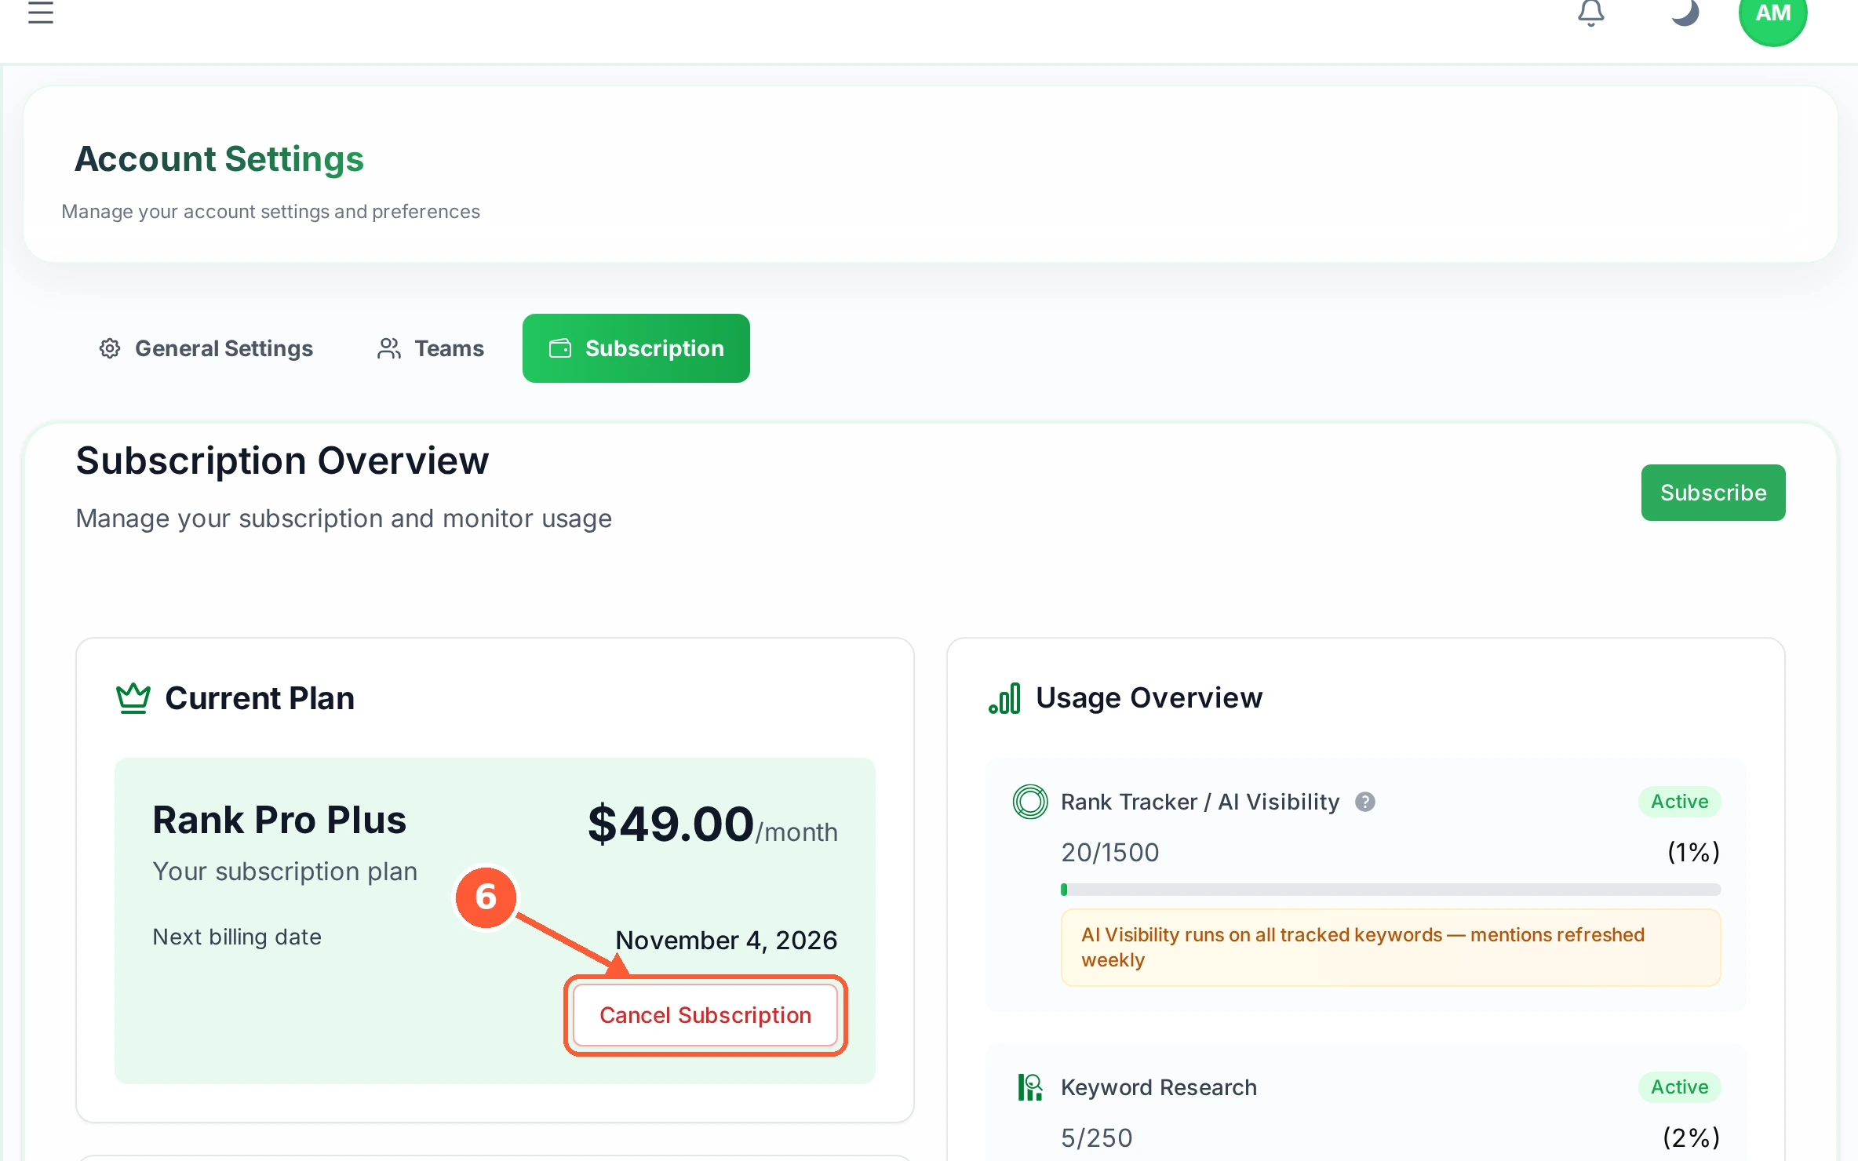Click the Rank Pro Plus plan name

click(279, 820)
